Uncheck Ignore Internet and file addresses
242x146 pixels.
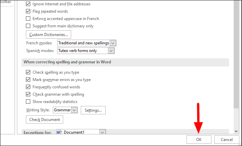coord(28,4)
